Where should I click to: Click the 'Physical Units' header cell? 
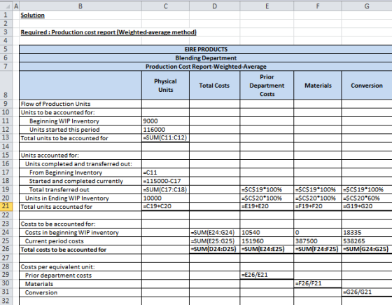(165, 85)
